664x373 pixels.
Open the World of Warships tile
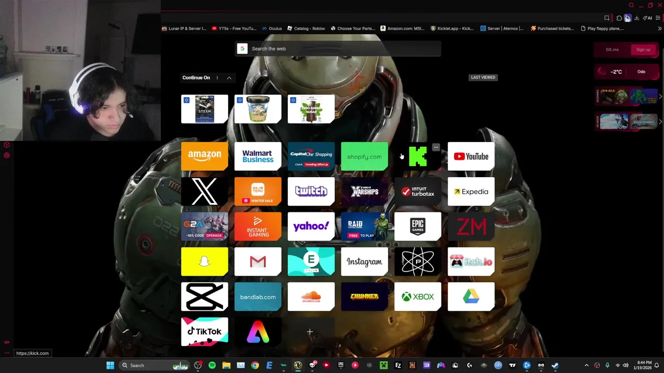click(x=364, y=192)
